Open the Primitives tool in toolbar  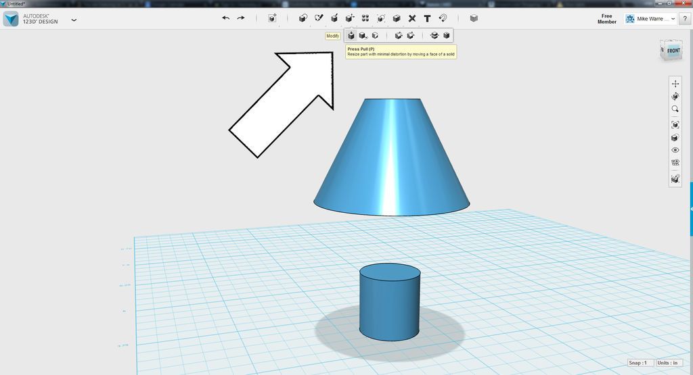tap(303, 18)
